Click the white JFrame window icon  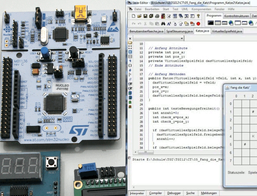click(x=238, y=23)
